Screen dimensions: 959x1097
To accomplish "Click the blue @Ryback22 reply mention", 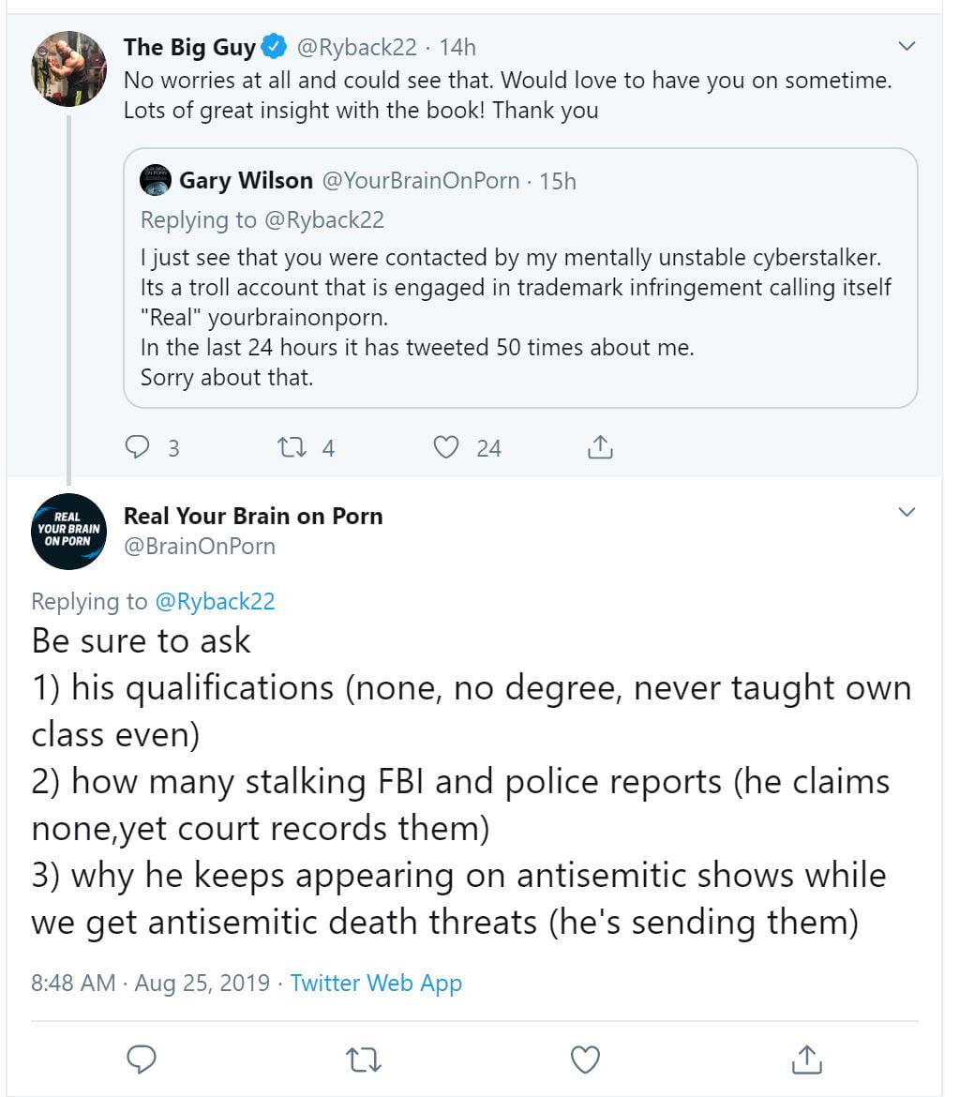I will [215, 601].
